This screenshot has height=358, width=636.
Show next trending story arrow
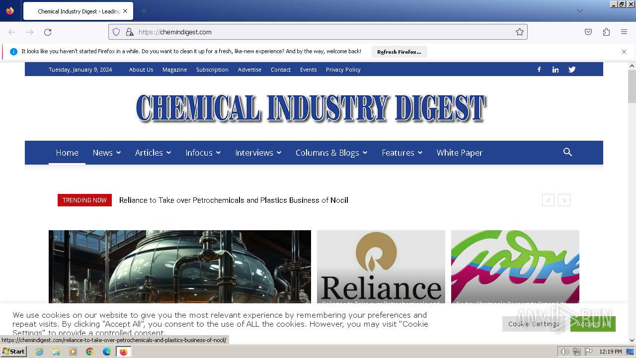pos(564,200)
